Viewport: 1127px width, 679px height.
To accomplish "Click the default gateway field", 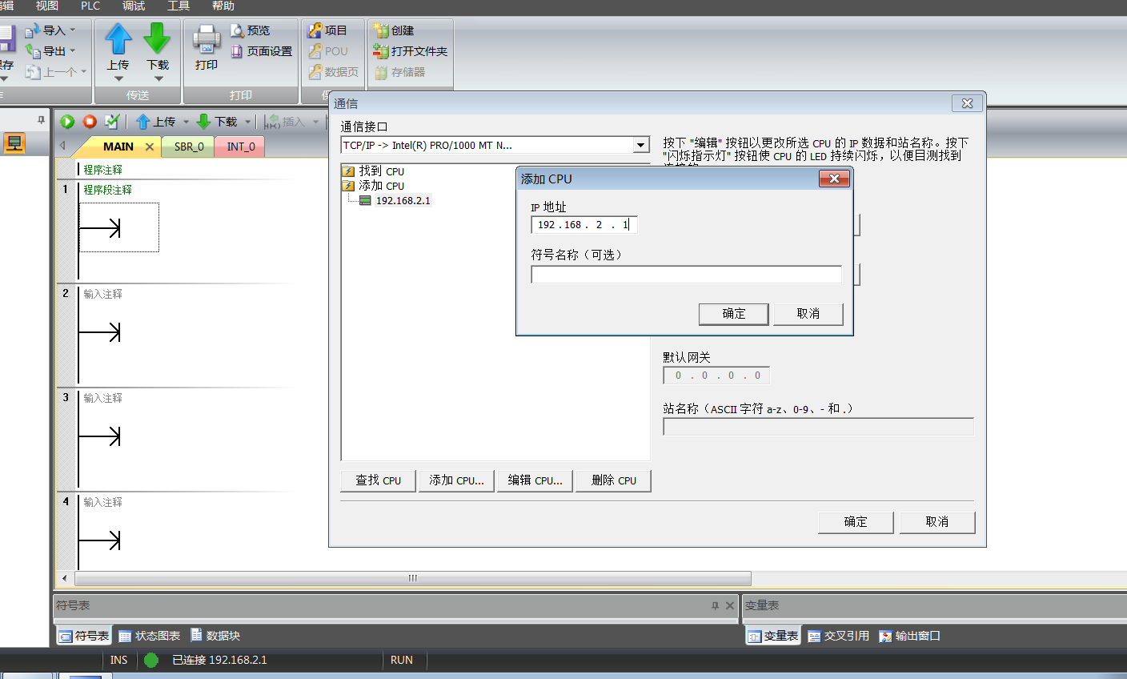I will click(x=717, y=376).
